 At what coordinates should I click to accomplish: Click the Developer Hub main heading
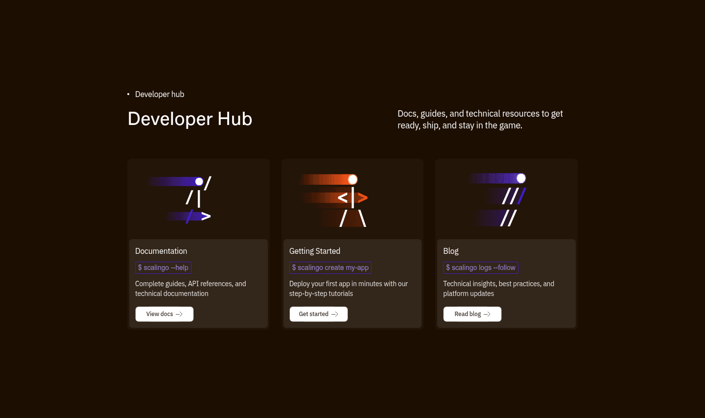point(190,119)
